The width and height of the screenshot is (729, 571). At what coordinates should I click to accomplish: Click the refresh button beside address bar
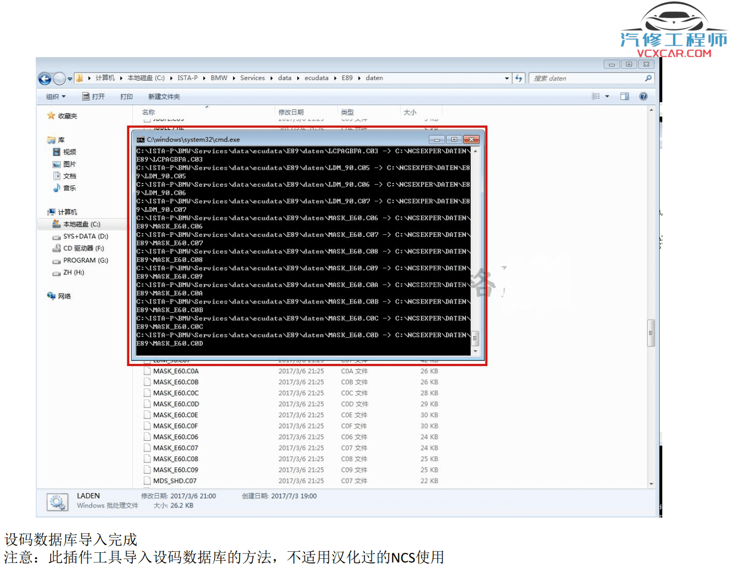coord(519,78)
